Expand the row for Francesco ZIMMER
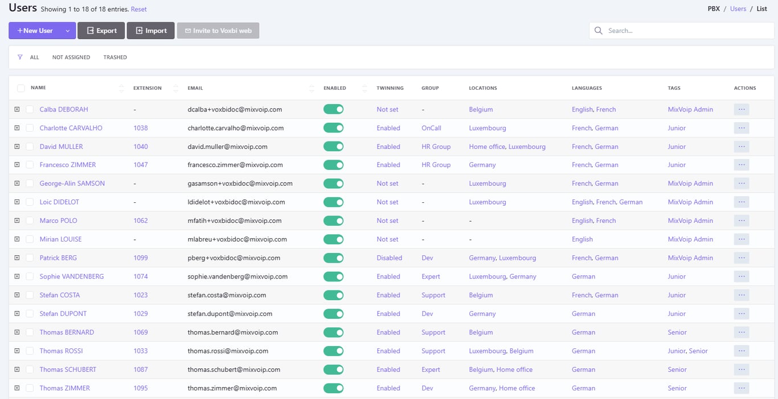Screen dimensions: 778x399 coord(17,165)
